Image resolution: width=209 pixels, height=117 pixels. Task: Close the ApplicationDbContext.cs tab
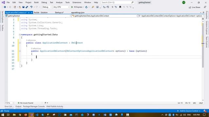(x=31, y=13)
